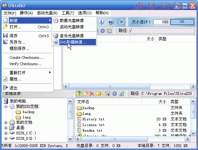
Task: Open the 工具(T) menu
Action: [x=68, y=13]
